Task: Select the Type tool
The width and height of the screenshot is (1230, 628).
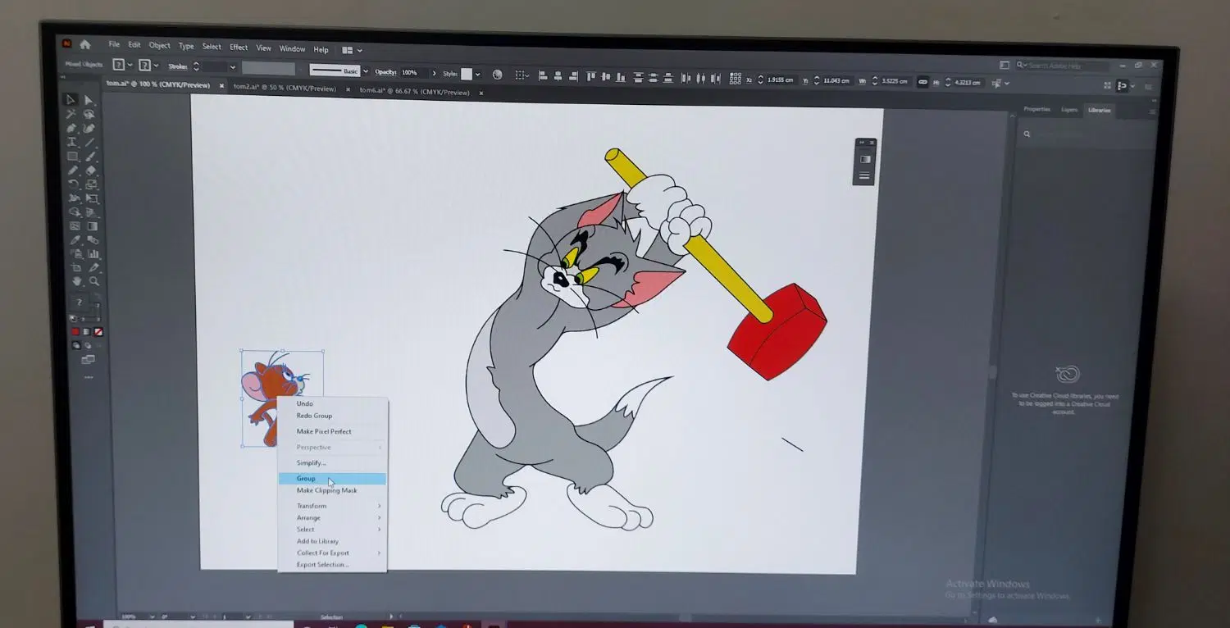Action: (72, 143)
